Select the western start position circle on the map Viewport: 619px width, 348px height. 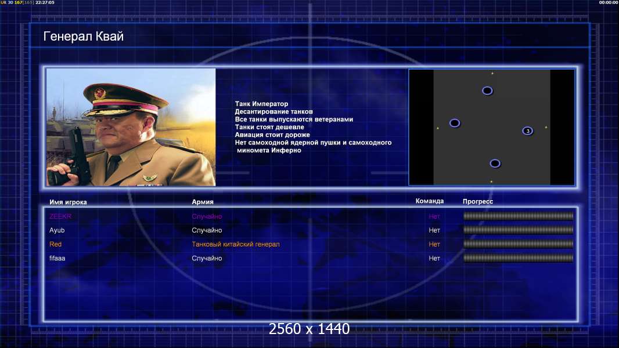pos(455,123)
